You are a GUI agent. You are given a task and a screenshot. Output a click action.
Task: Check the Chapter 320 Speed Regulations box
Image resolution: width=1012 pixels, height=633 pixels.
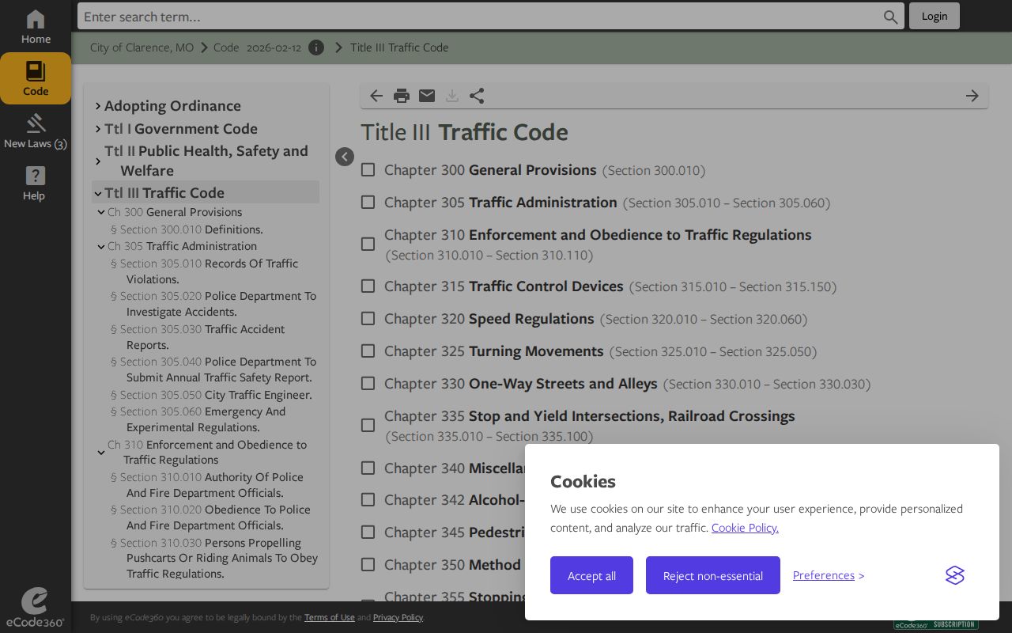click(x=368, y=319)
